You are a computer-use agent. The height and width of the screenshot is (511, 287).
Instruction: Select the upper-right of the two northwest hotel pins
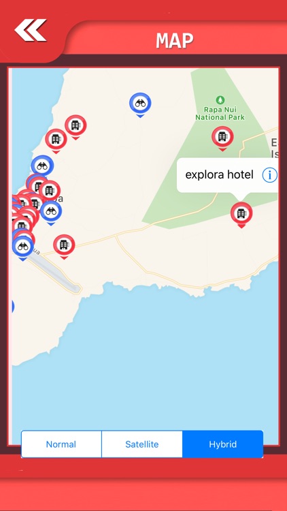pyautogui.click(x=75, y=127)
